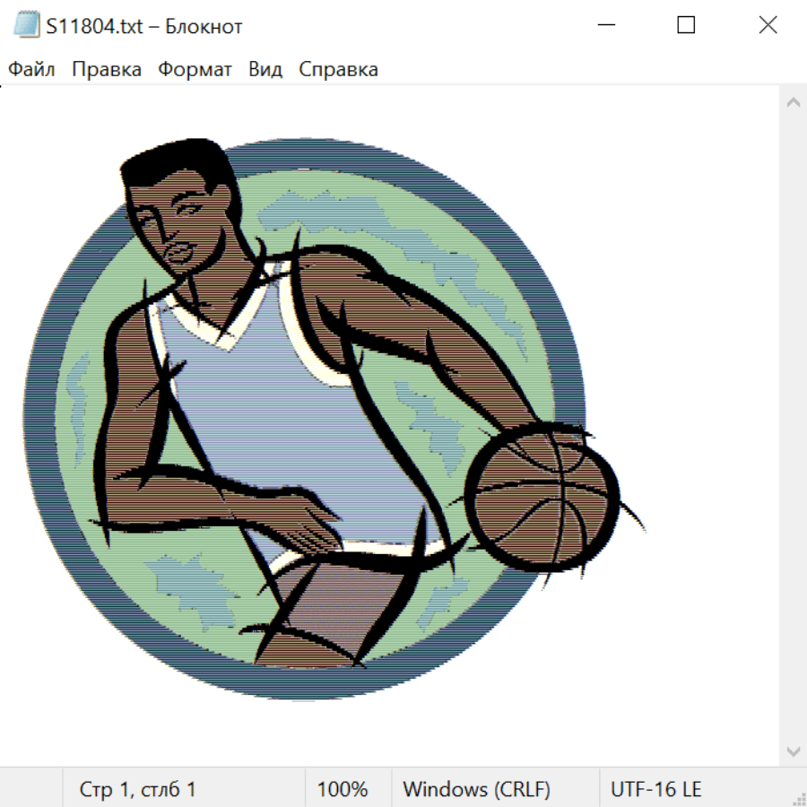
Task: Click the Стр 1, стлб 1 status indicator
Action: click(x=138, y=790)
